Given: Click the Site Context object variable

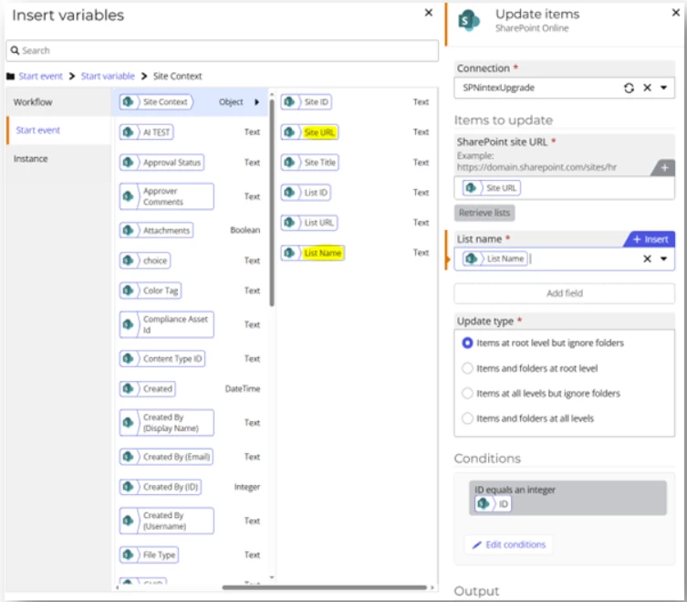Looking at the screenshot, I should tap(156, 101).
